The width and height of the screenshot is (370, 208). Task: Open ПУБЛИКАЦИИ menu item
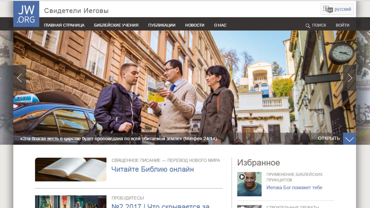(162, 25)
